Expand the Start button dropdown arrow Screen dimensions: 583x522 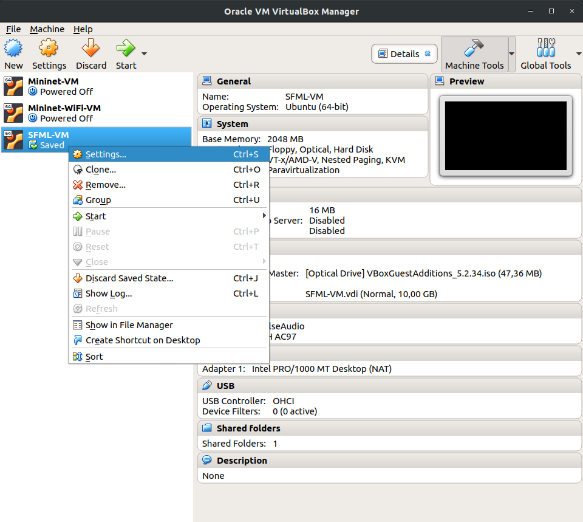(145, 53)
